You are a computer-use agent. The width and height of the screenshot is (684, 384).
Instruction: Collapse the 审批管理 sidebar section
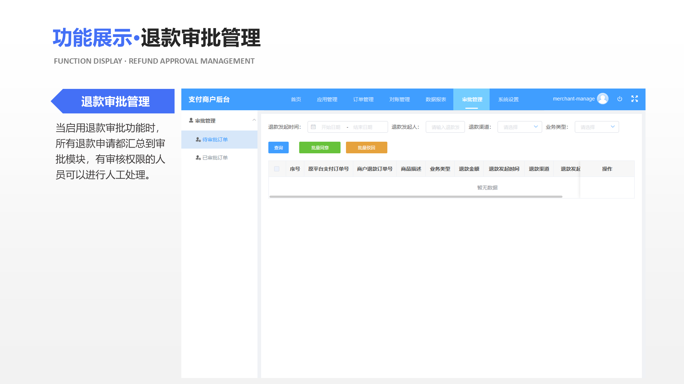point(254,120)
